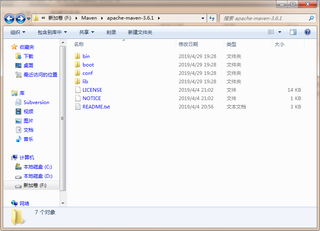Select the boot folder icon

pyautogui.click(x=78, y=64)
